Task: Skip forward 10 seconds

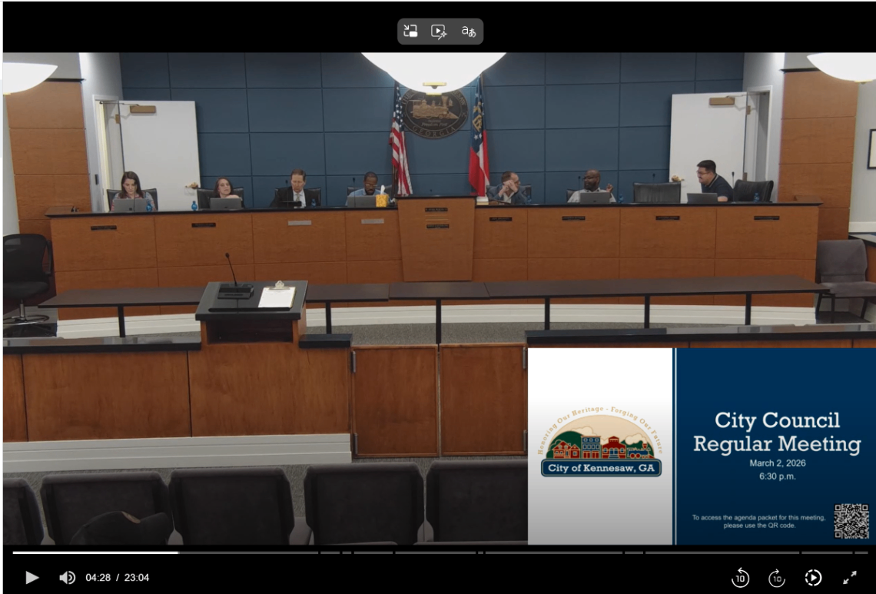Action: [x=777, y=578]
